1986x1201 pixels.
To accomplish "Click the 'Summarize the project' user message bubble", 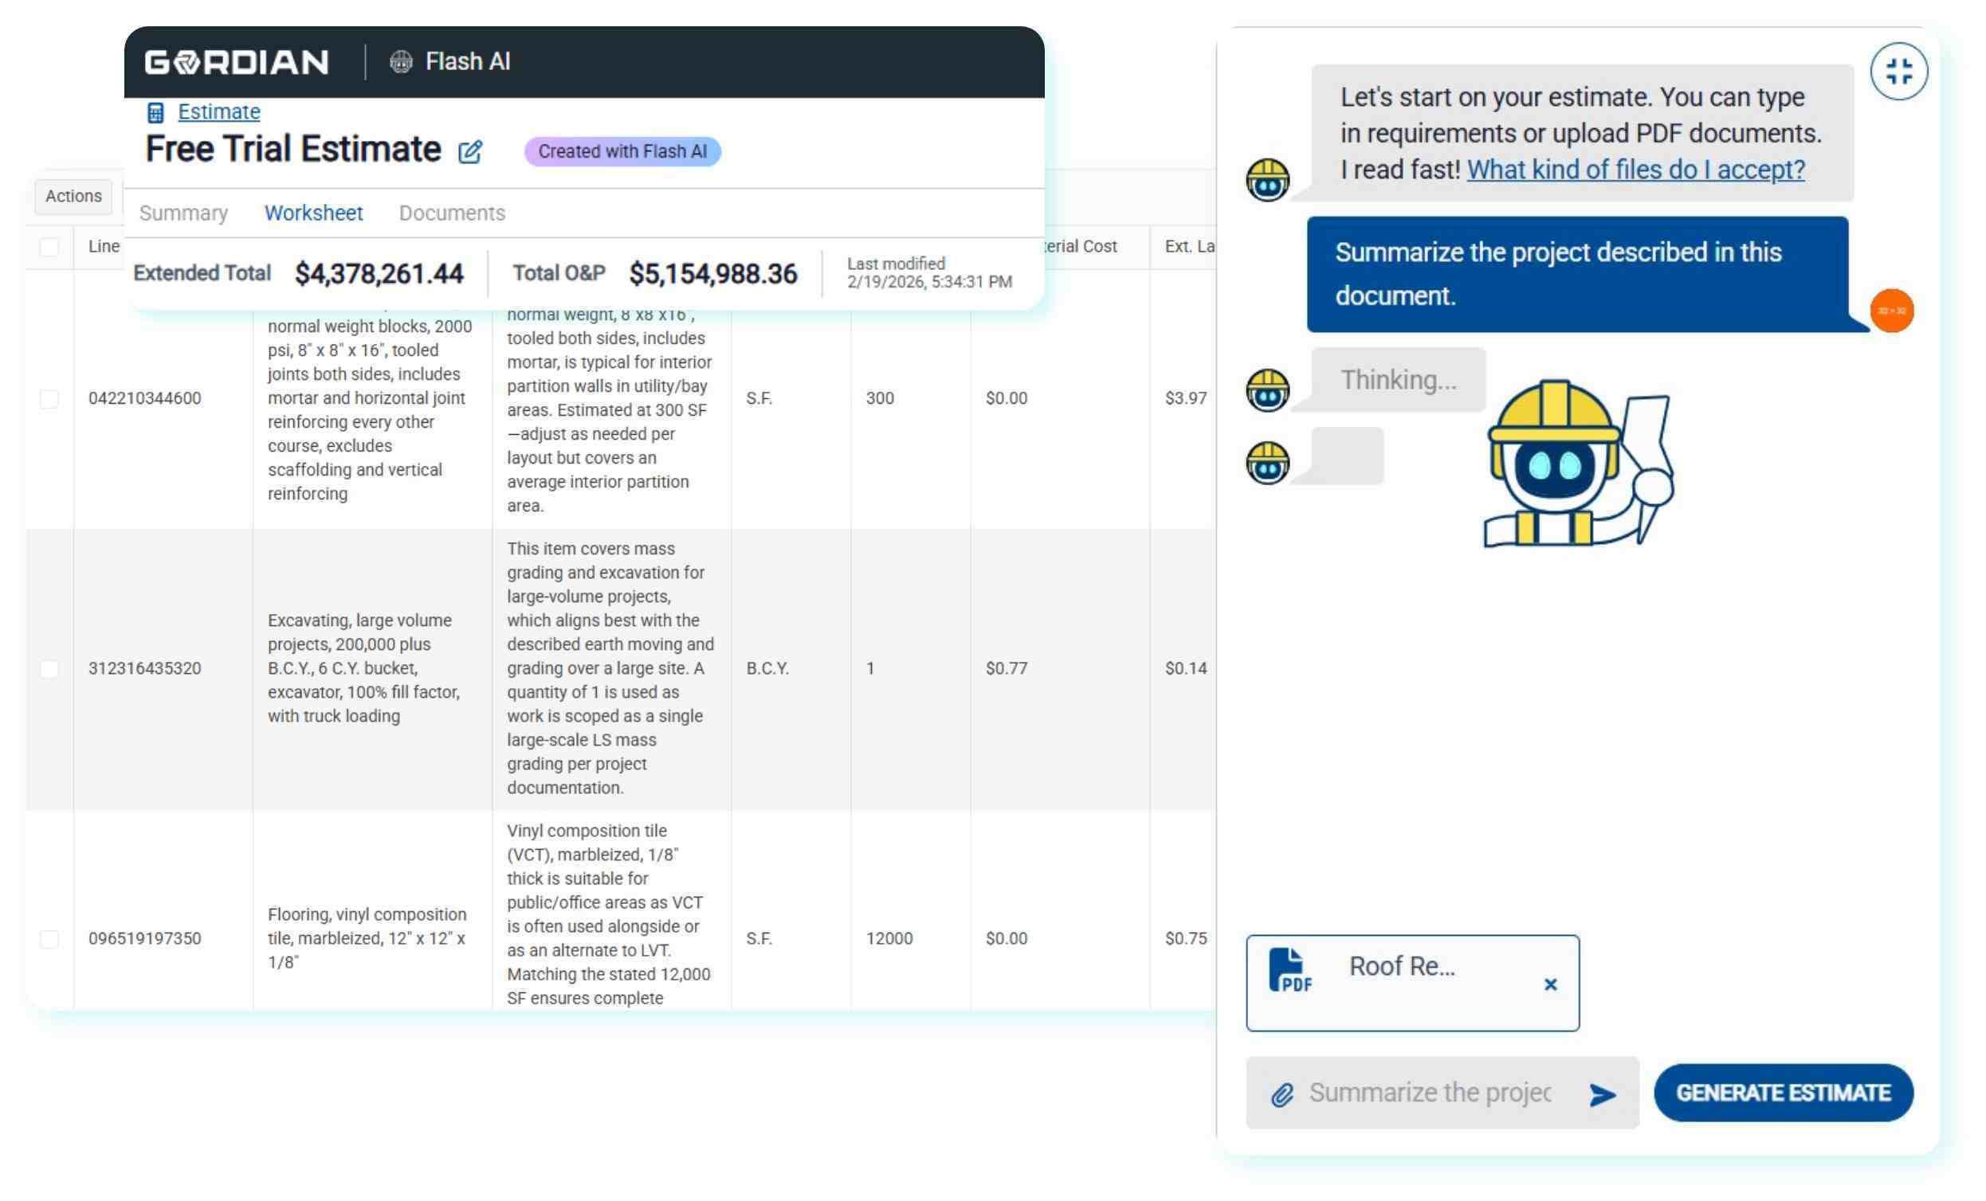I will click(x=1577, y=275).
